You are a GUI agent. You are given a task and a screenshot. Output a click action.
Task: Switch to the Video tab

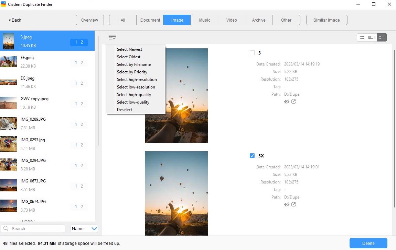232,20
